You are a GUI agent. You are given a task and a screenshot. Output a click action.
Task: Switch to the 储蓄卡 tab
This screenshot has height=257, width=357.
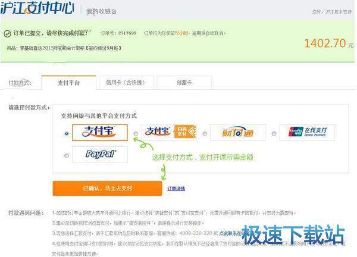pos(184,83)
